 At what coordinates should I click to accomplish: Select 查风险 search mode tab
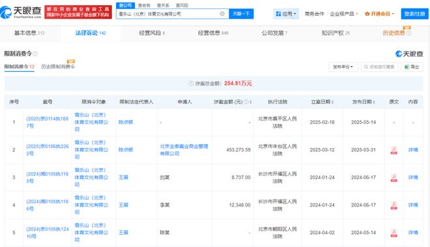182,5
